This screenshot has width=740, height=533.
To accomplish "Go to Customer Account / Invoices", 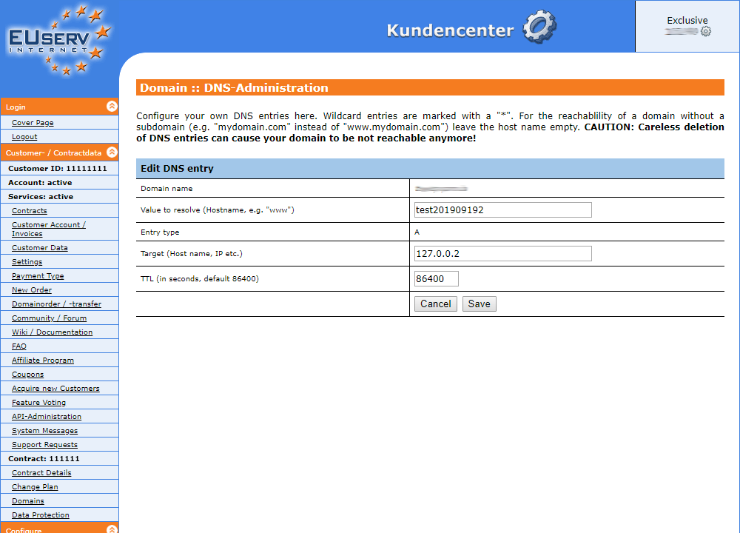I will point(49,229).
